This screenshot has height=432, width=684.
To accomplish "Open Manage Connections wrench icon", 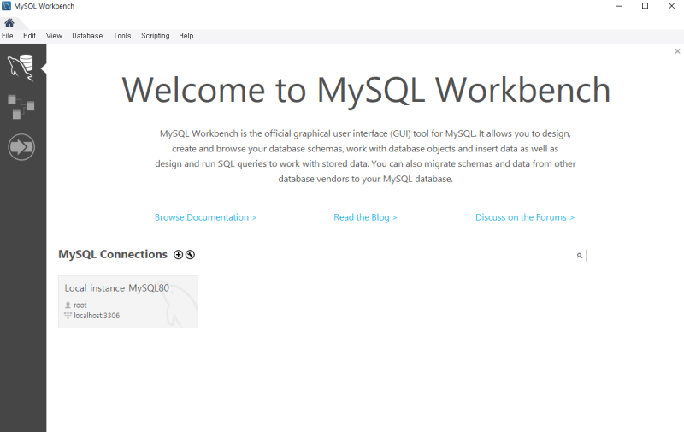I will point(190,255).
